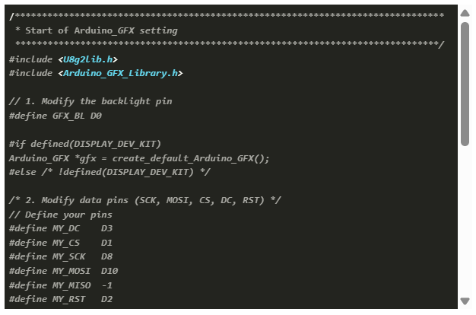Click the create_default_Arduino_GFX() call
The width and height of the screenshot is (476, 315).
click(x=191, y=158)
